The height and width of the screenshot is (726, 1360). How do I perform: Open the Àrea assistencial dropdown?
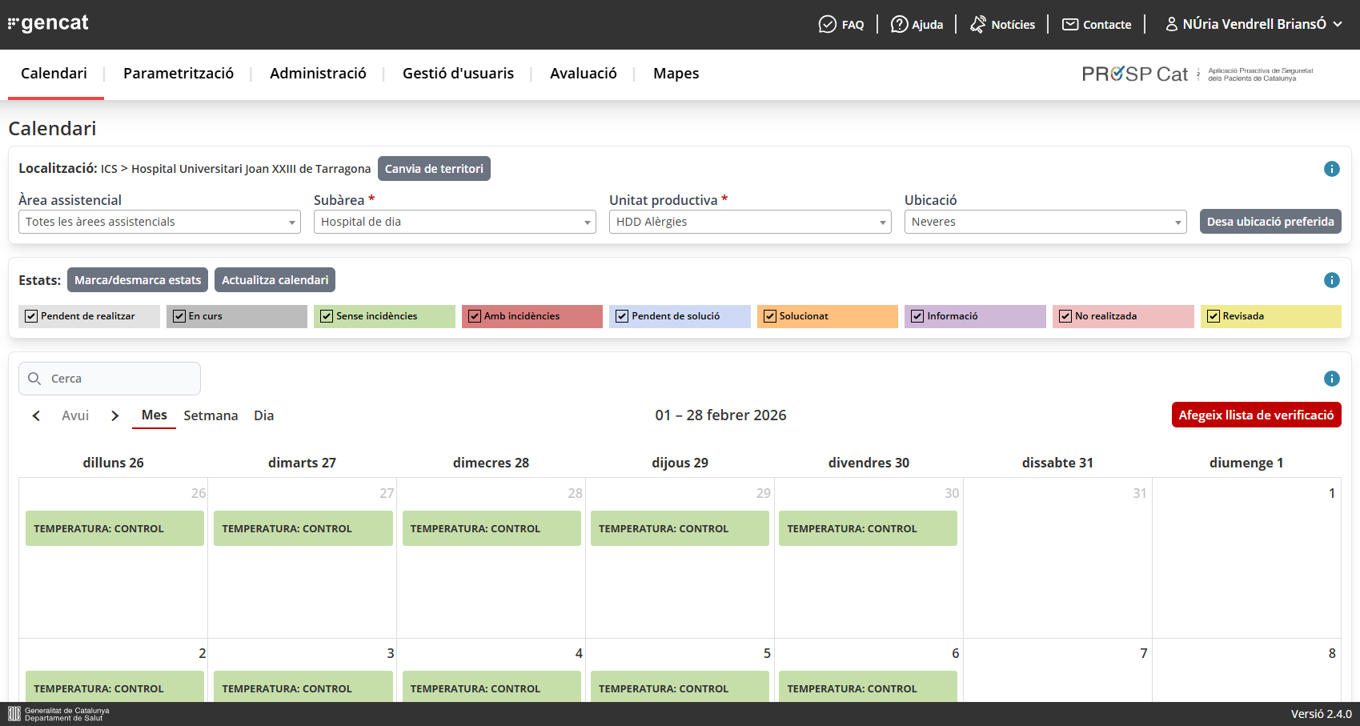pyautogui.click(x=159, y=222)
